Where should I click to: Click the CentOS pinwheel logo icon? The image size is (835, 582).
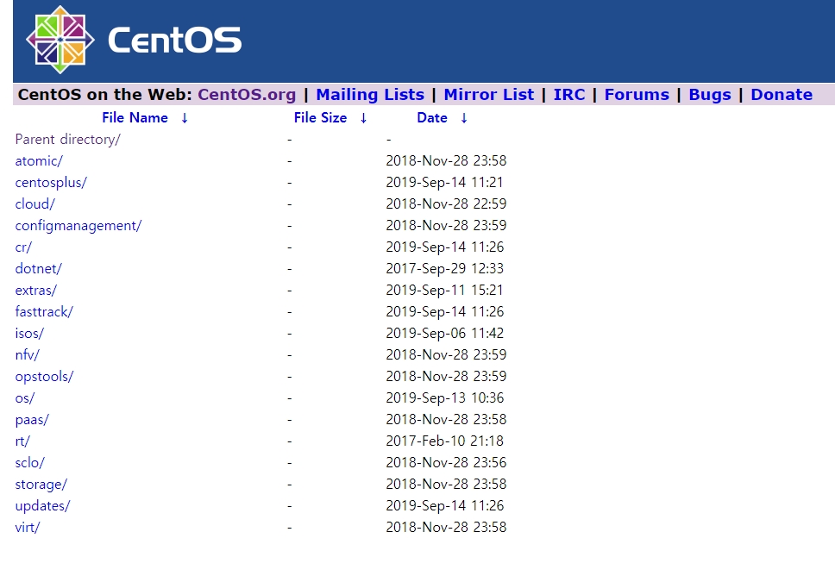[60, 40]
